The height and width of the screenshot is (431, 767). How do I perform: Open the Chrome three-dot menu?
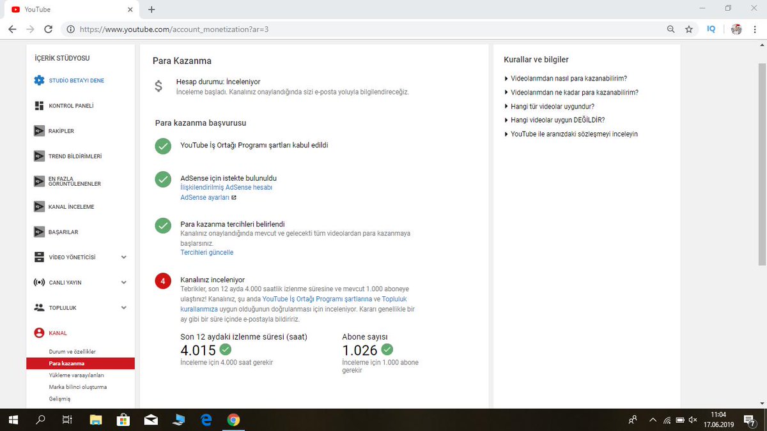(755, 29)
